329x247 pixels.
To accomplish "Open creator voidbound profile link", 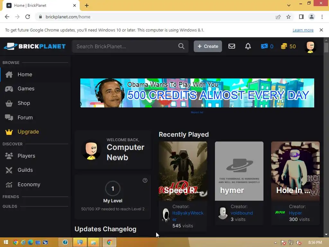I will click(242, 213).
